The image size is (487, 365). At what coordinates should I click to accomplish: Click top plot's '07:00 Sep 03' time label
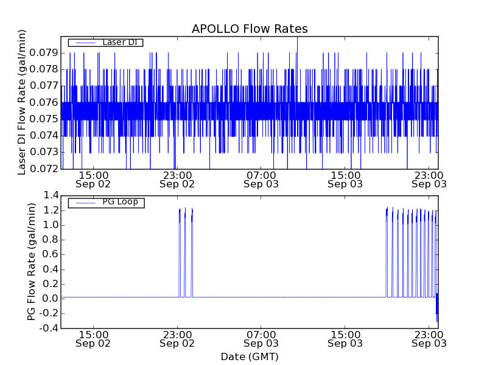coord(261,179)
